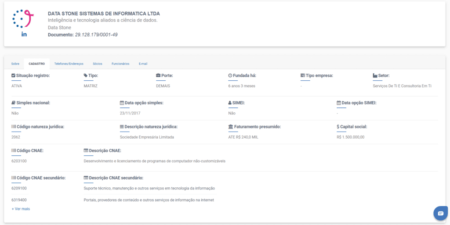Click the Desenvolvimento e licenciamento de programas description
Screen dimensions: 450x225
pos(155,161)
